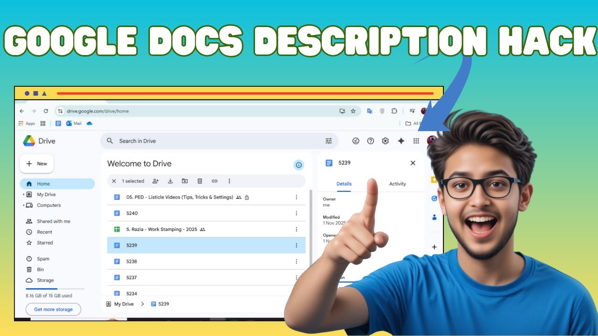
Task: Toggle the details info panel button
Action: (x=299, y=165)
